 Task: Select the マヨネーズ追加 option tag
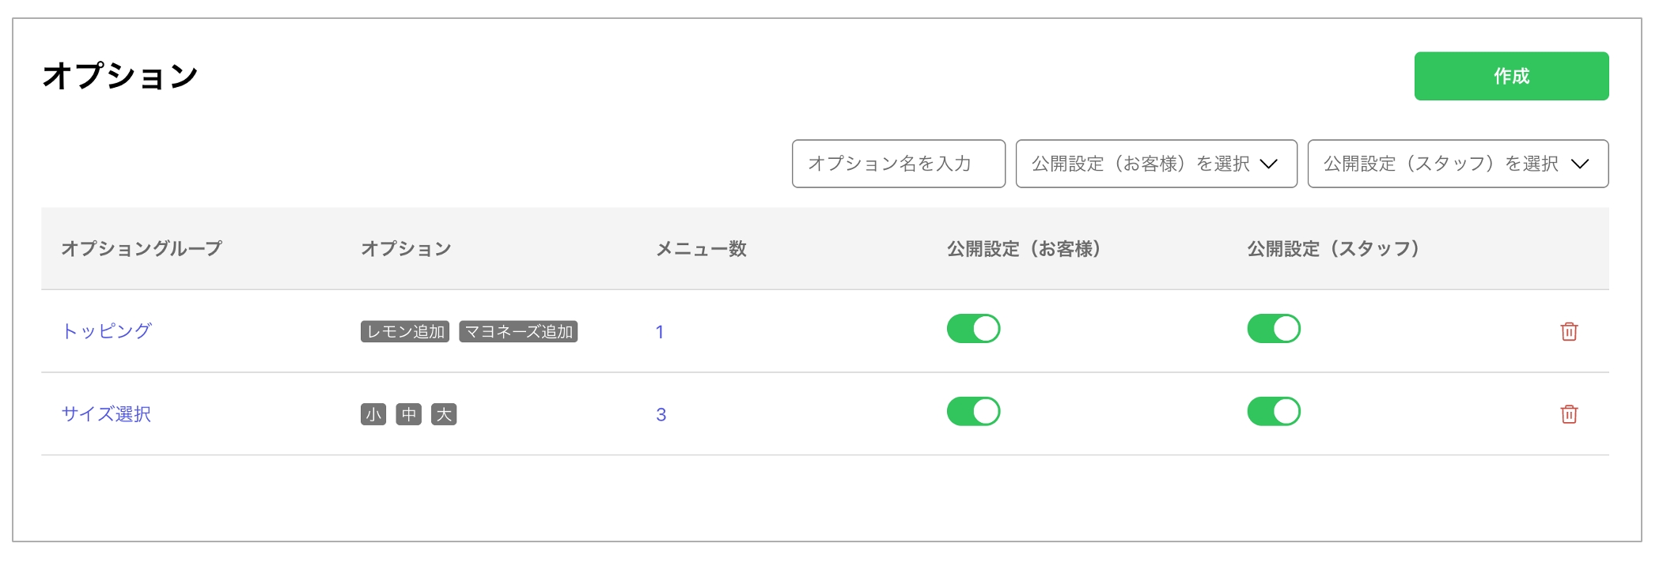coord(518,332)
